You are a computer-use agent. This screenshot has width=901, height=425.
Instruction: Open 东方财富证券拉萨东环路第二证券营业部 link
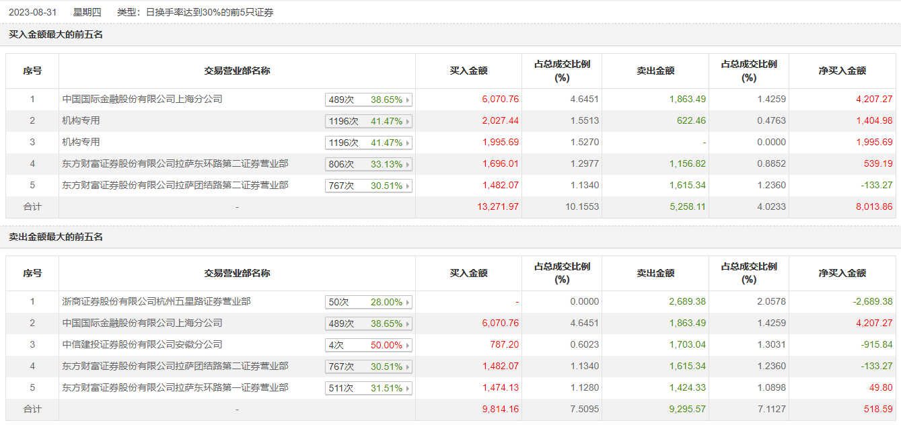pyautogui.click(x=175, y=164)
